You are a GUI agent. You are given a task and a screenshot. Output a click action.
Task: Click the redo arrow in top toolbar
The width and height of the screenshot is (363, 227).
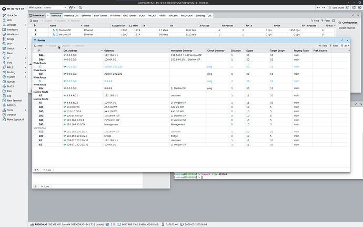coord(324,8)
